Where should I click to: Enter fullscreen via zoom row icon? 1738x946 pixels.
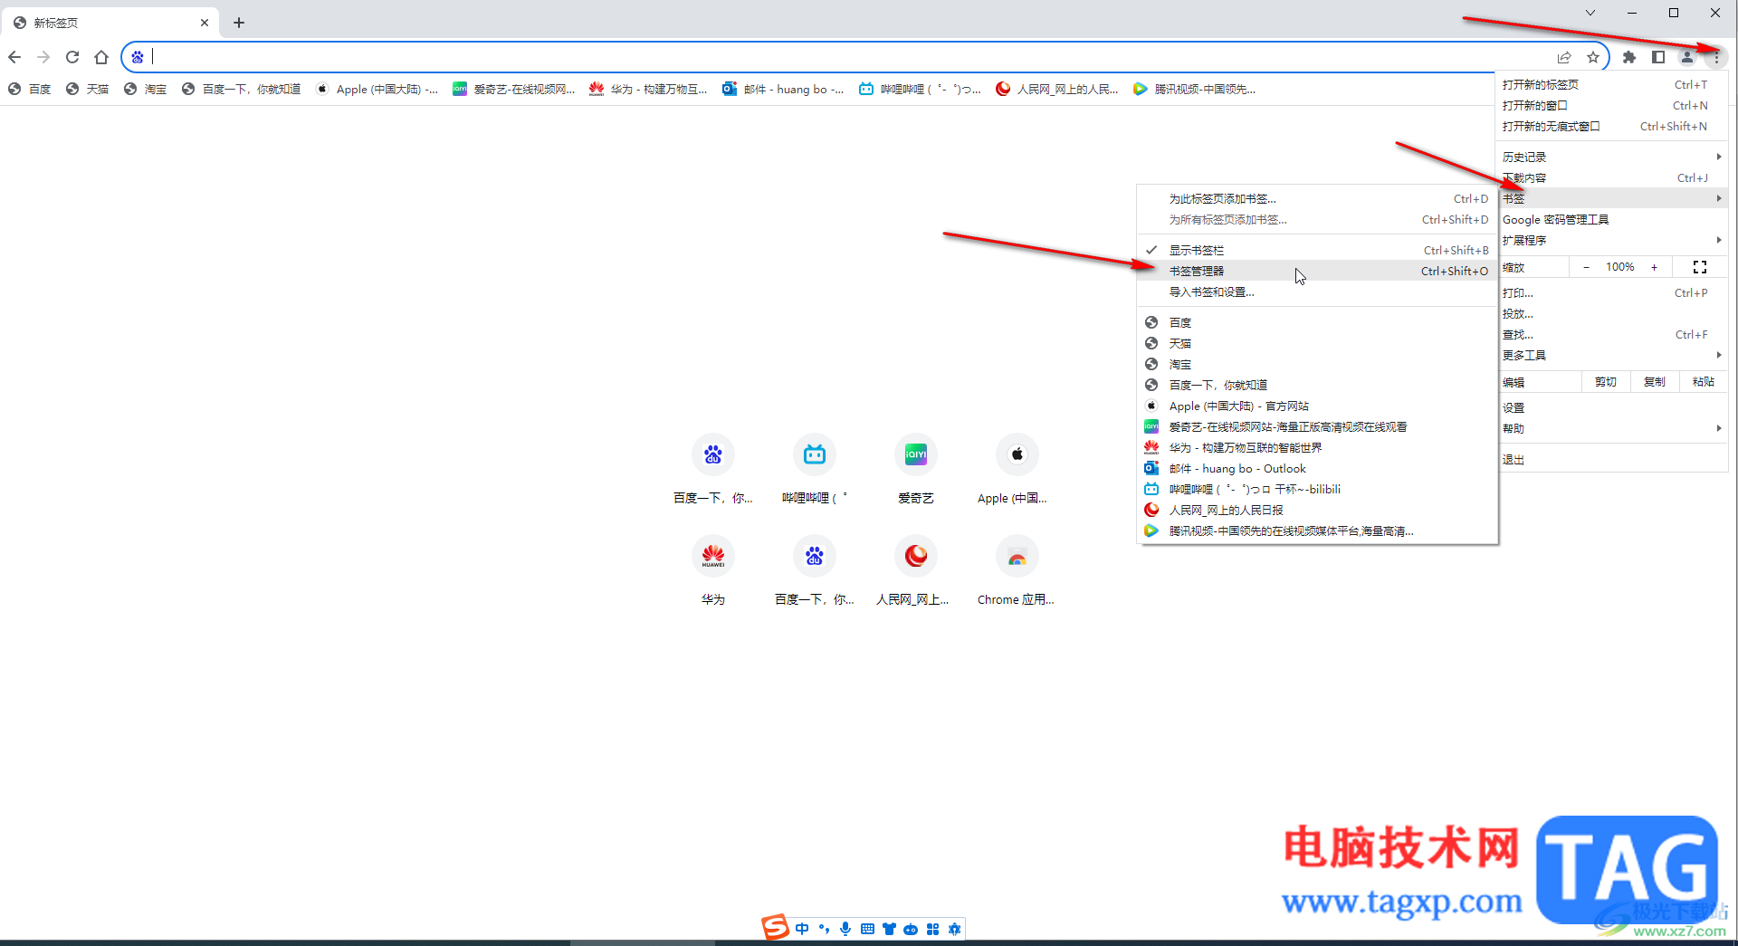click(1699, 267)
